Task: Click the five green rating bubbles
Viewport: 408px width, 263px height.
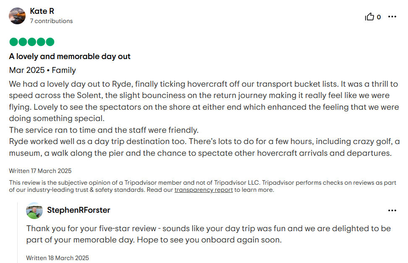Action: (x=32, y=42)
